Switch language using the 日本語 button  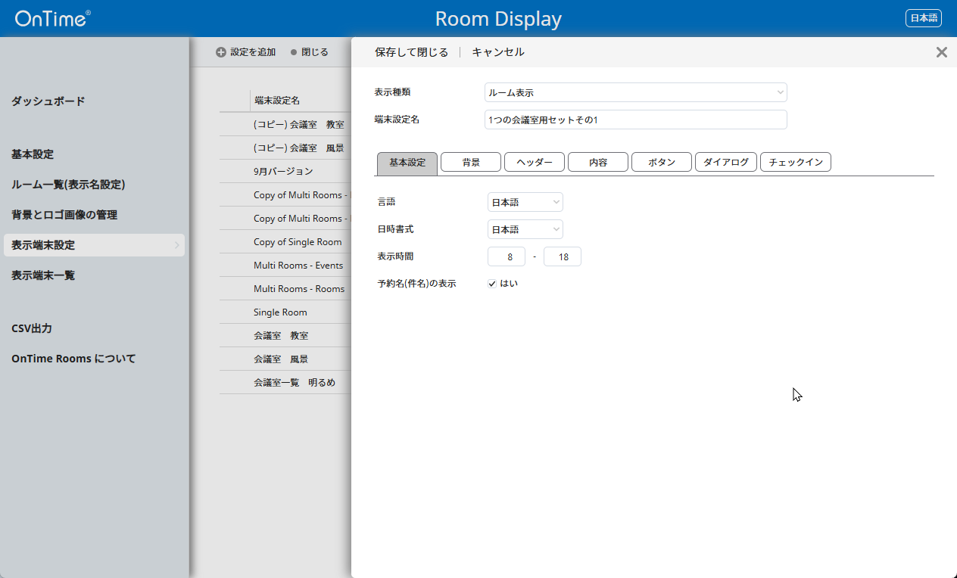pyautogui.click(x=923, y=18)
